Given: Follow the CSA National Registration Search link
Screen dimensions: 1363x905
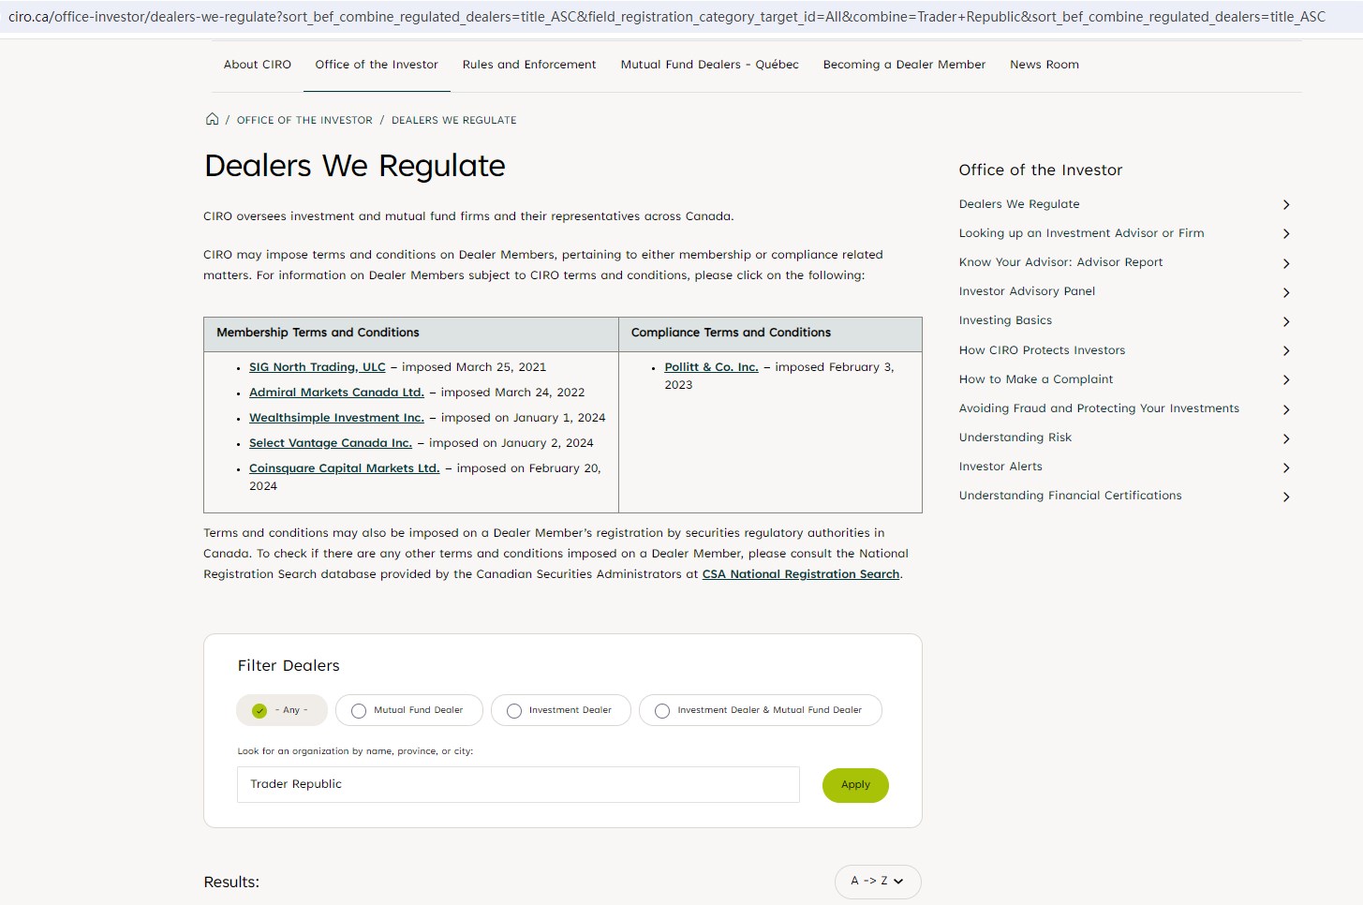Looking at the screenshot, I should 801,574.
